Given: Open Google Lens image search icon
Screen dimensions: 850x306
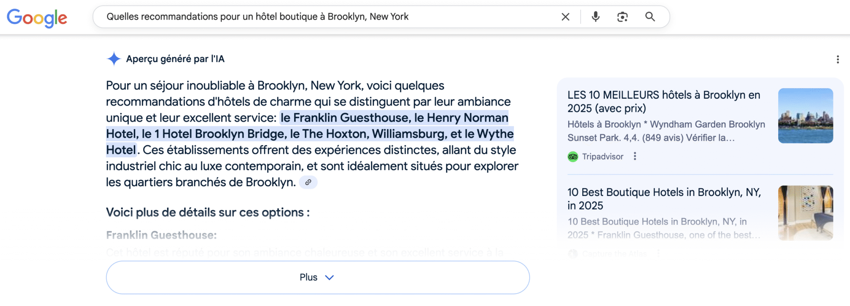Looking at the screenshot, I should [622, 17].
